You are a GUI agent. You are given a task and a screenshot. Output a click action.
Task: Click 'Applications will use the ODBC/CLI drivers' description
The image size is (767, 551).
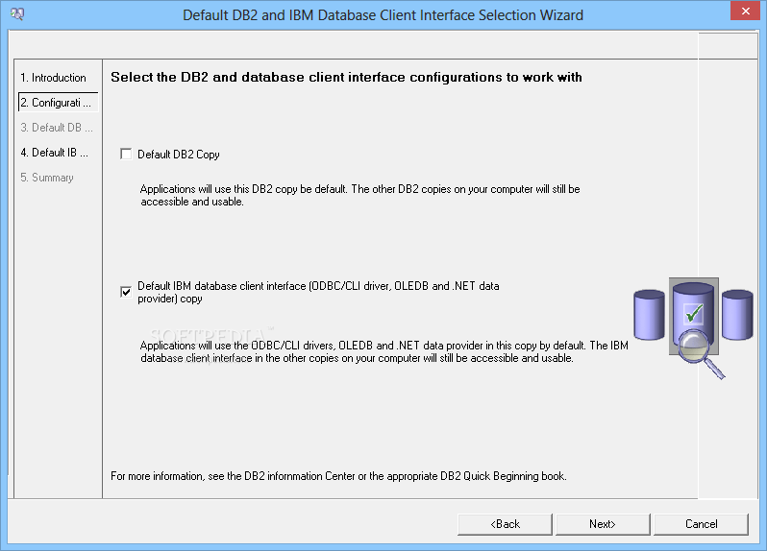384,351
